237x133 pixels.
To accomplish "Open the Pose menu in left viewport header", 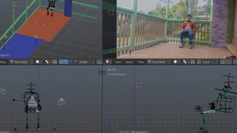I will coord(3,62).
